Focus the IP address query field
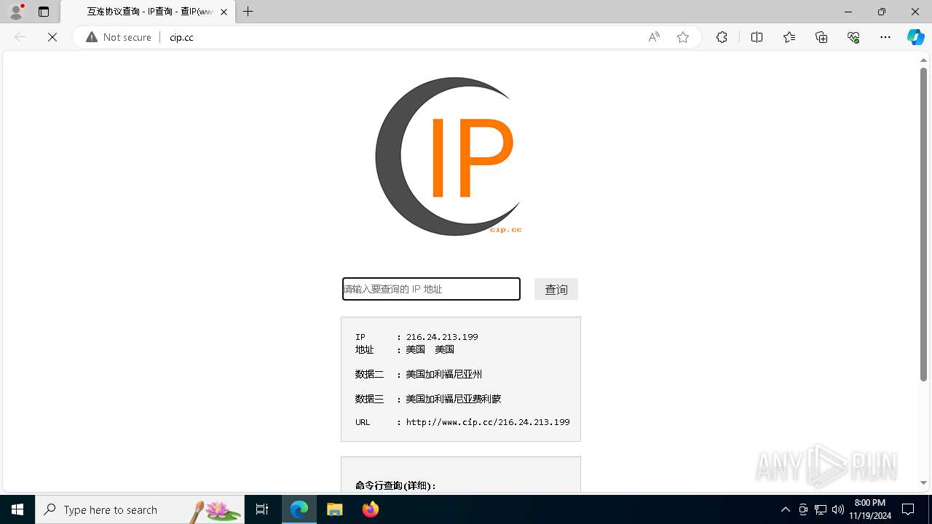 [431, 289]
